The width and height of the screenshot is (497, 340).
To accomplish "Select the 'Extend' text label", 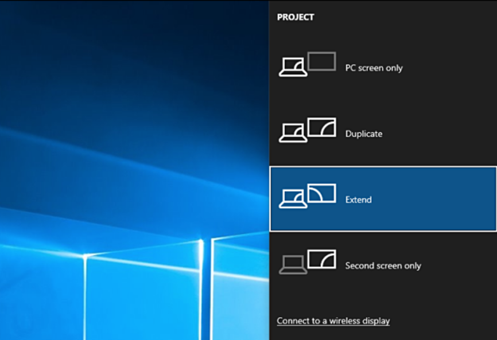I will 358,200.
